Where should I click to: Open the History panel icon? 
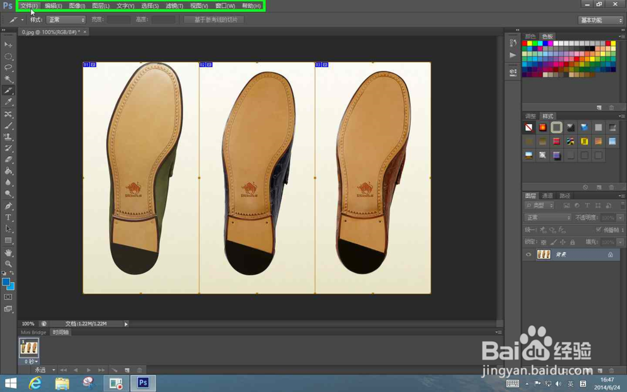pos(513,42)
